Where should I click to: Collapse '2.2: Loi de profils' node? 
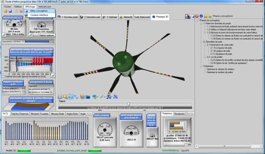pyautogui.click(x=205, y=57)
